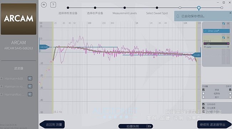This screenshot has height=129, width=232.
Task: Click the icon beside the HarmanRoo... filter
Action: [x=30, y=94]
